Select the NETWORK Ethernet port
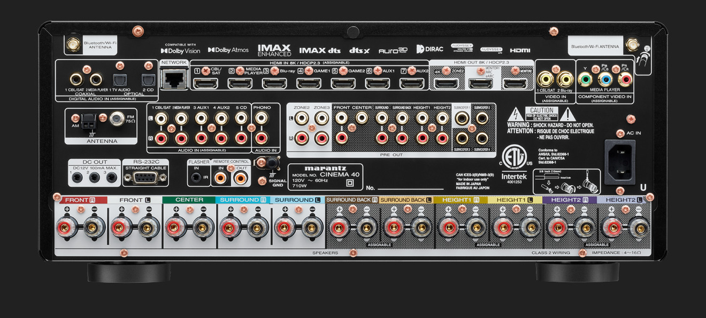706x318 pixels. pyautogui.click(x=174, y=79)
